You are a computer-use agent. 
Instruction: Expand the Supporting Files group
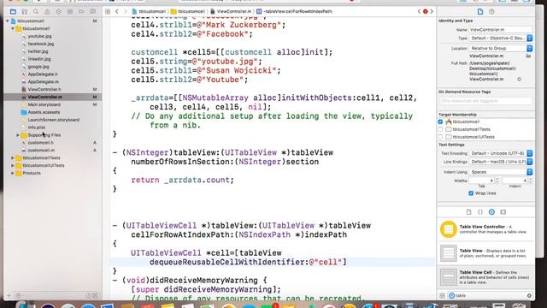click(18, 135)
